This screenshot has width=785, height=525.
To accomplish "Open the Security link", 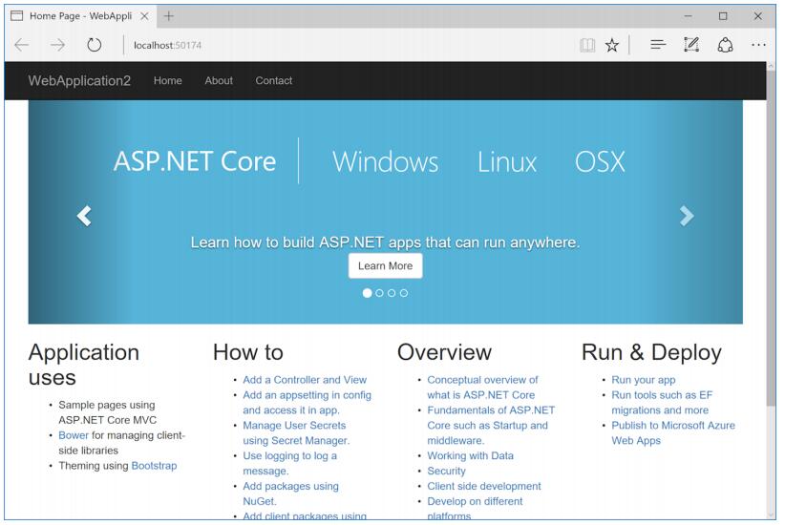I will (x=447, y=471).
